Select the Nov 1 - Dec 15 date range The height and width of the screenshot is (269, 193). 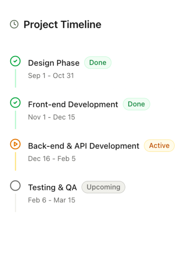51,117
